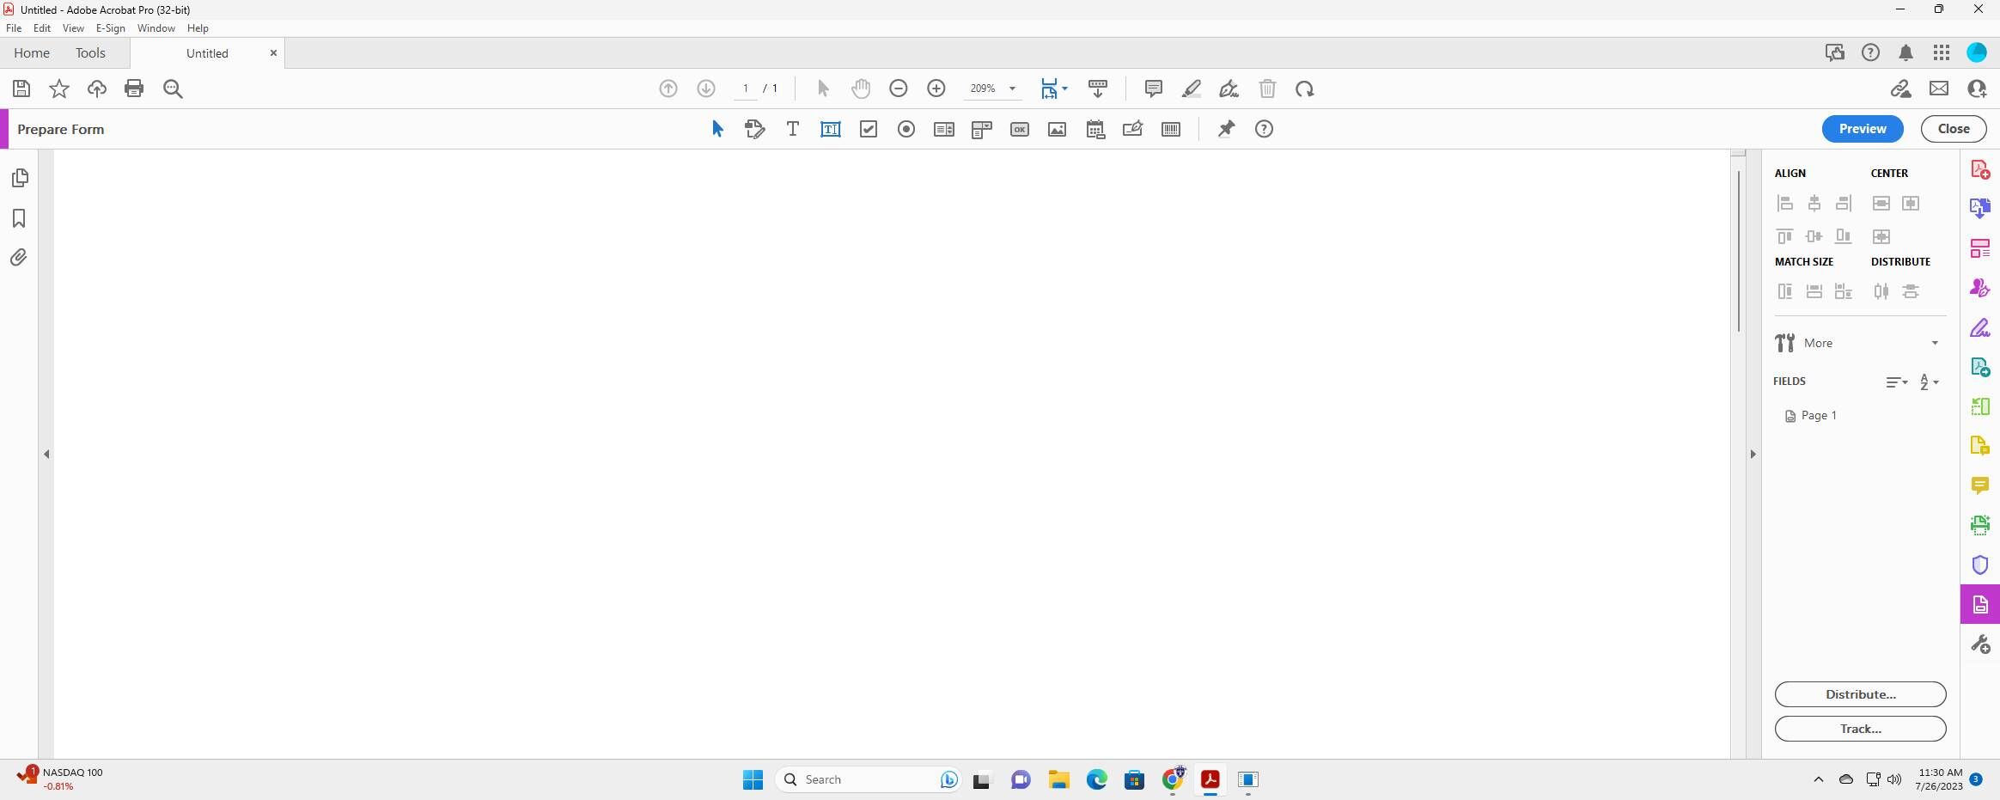The image size is (2000, 800).
Task: Select the Hand pan tool
Action: (x=861, y=89)
